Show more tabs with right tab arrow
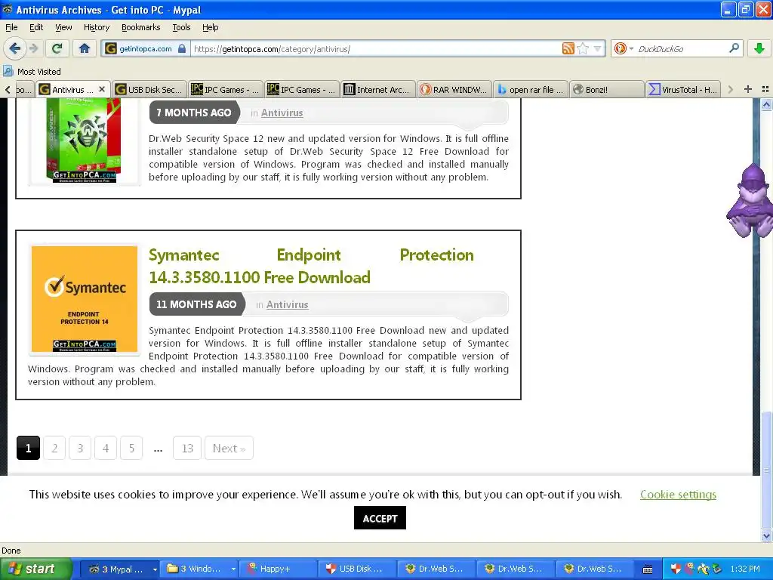Screen dimensions: 773x580 click(731, 89)
